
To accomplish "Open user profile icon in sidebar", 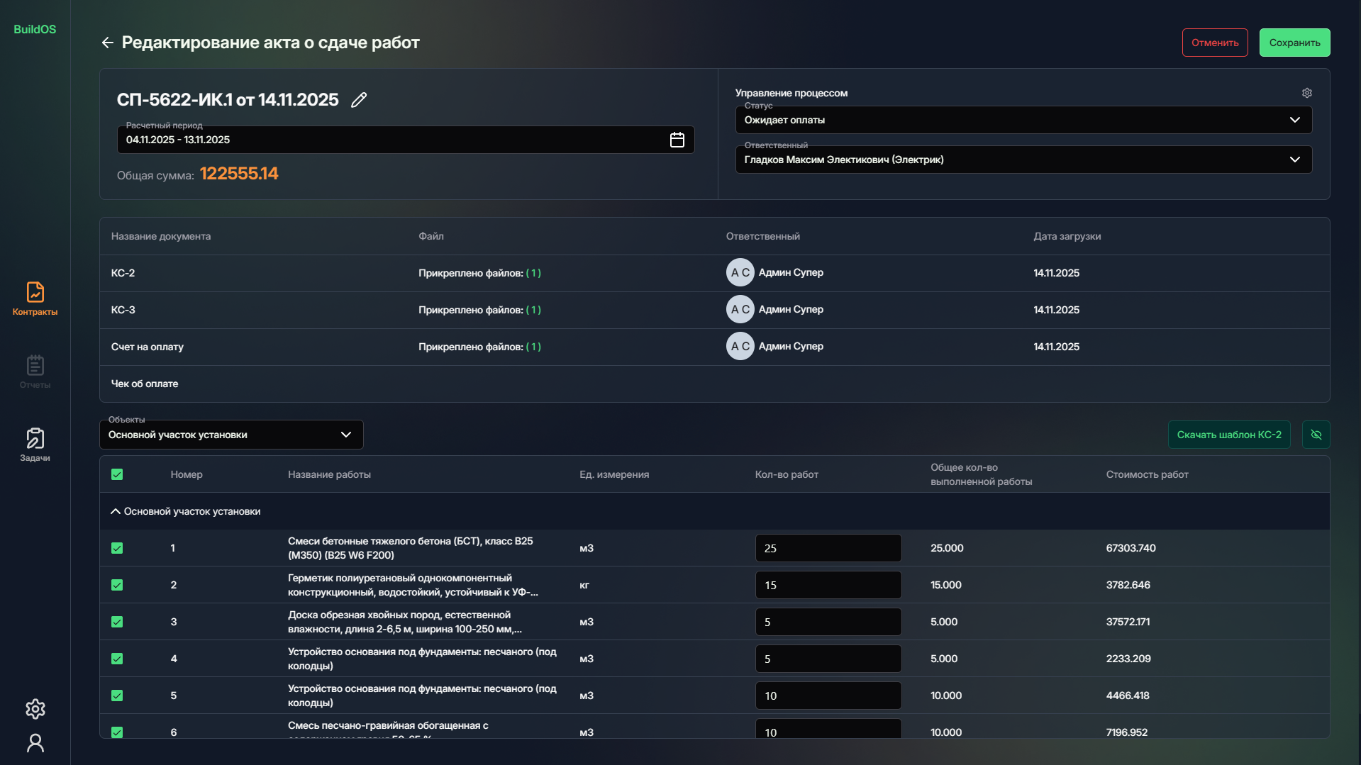I will coord(35,742).
